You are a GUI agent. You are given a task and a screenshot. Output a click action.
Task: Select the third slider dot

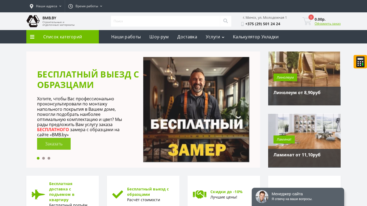pyautogui.click(x=49, y=158)
